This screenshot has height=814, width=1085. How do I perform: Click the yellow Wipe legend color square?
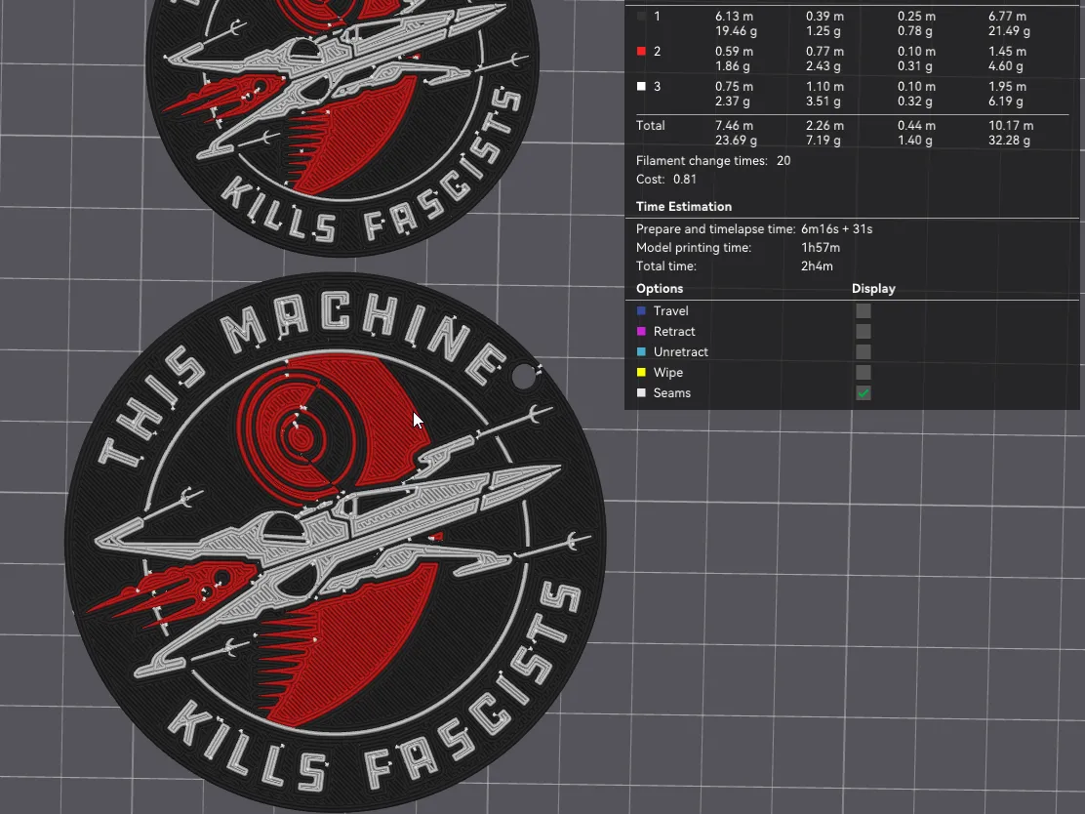[x=641, y=373]
